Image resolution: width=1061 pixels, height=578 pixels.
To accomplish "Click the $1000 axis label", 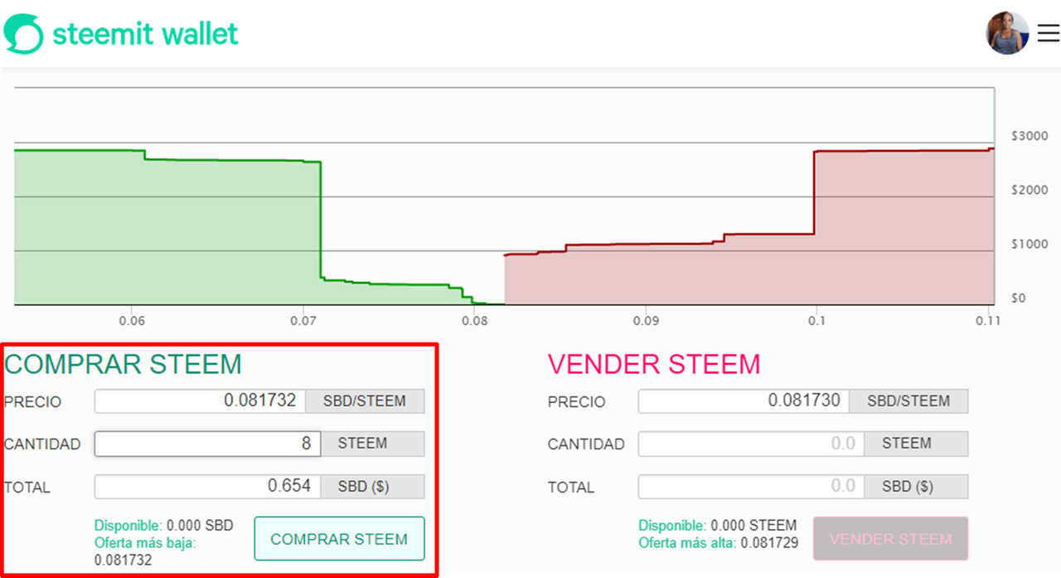I will click(x=1030, y=244).
